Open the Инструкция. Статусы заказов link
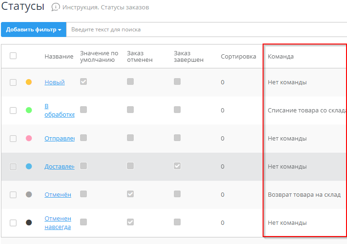 pos(106,7)
